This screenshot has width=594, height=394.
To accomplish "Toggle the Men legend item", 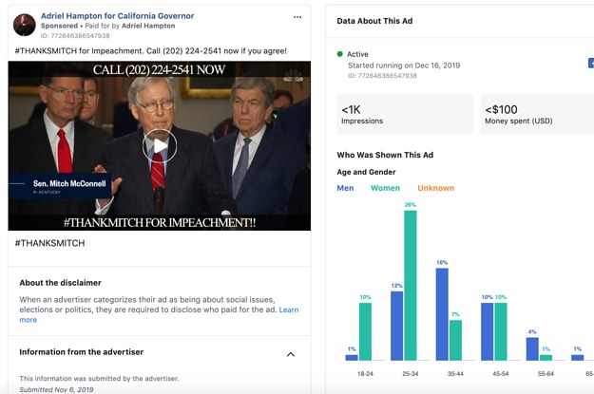I will [x=346, y=188].
